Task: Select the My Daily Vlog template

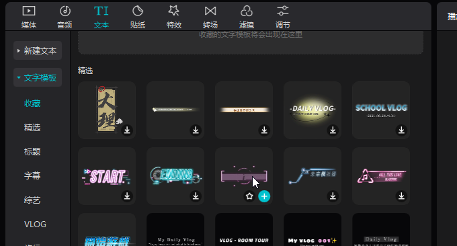Action: [175, 230]
